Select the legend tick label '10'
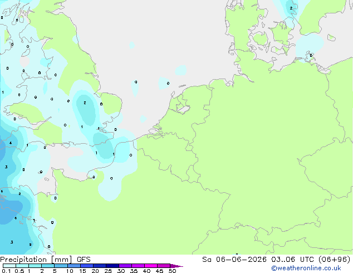Image resolution: width=353 pixels, height=273 pixels. pos(70,271)
